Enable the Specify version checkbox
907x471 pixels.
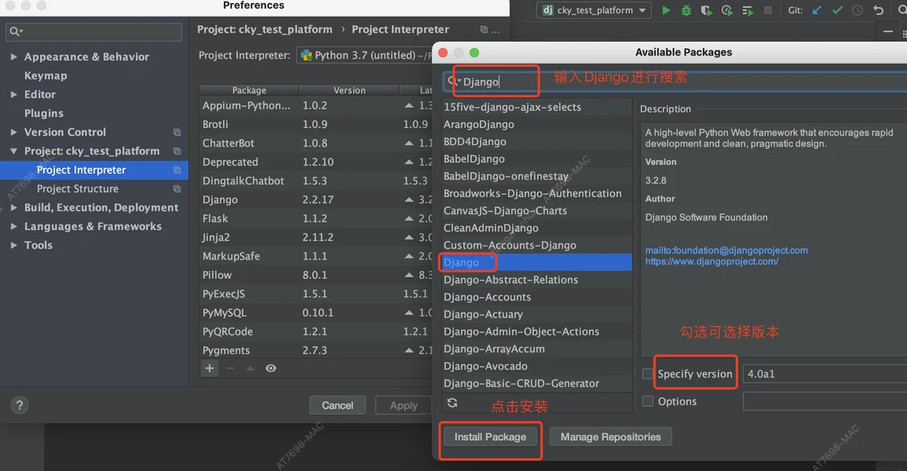click(x=648, y=373)
